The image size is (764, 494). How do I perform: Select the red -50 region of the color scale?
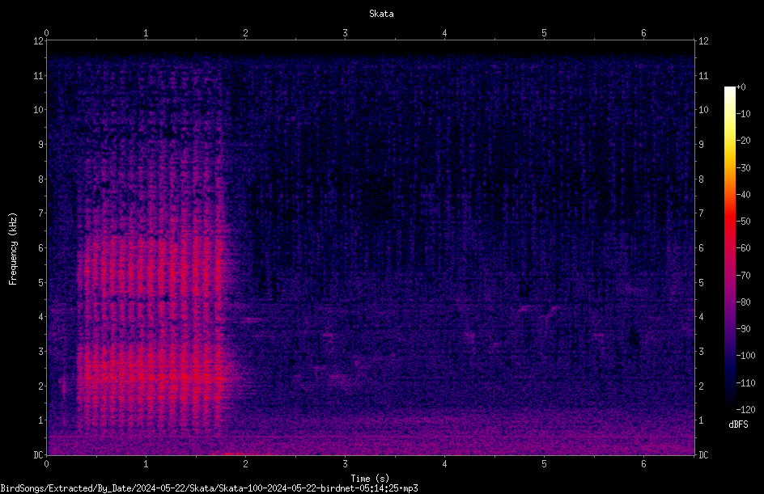click(729, 222)
